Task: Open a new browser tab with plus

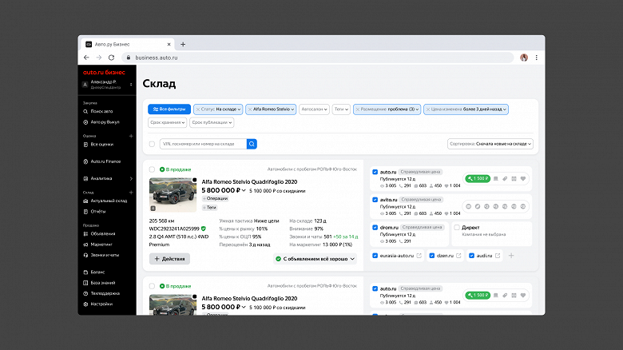Action: 183,45
